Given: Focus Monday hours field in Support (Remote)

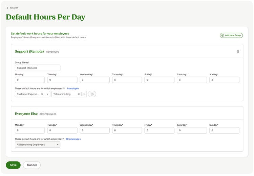Looking at the screenshot, I should [30, 80].
